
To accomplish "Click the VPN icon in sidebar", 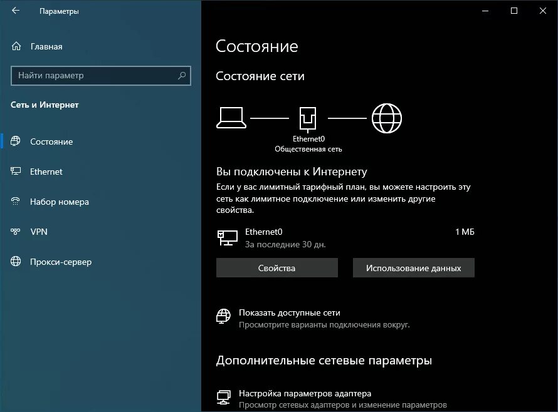I will [15, 232].
